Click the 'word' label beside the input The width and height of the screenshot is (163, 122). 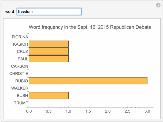[10, 12]
